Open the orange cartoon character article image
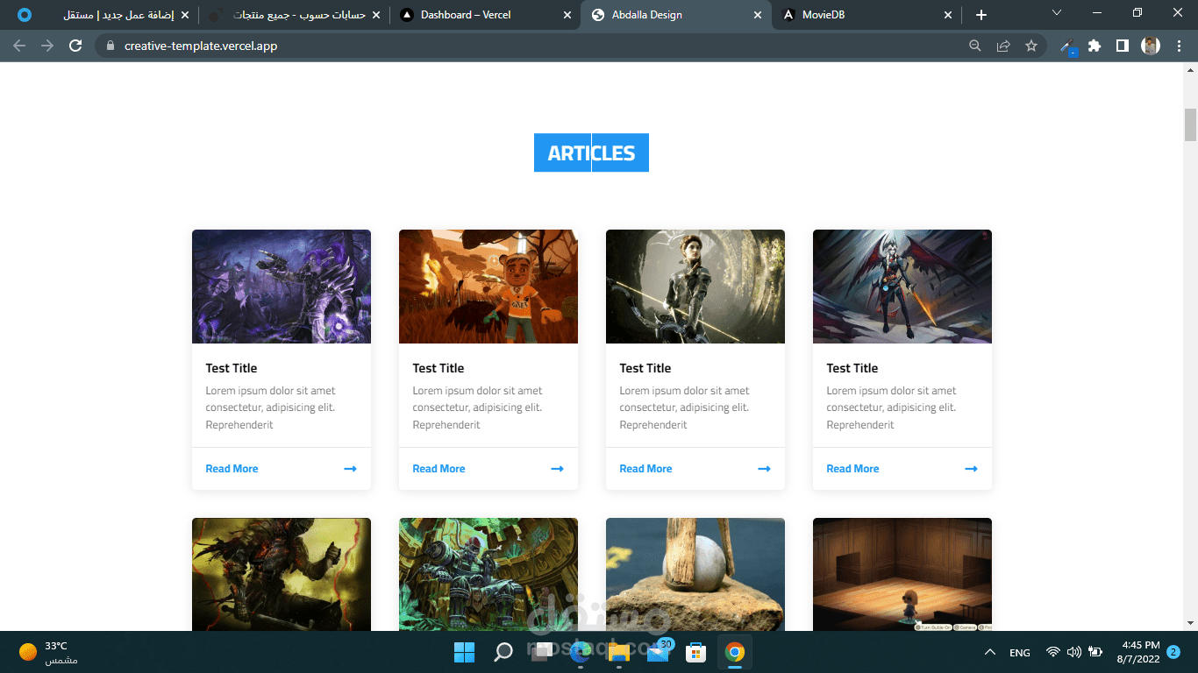 click(488, 287)
